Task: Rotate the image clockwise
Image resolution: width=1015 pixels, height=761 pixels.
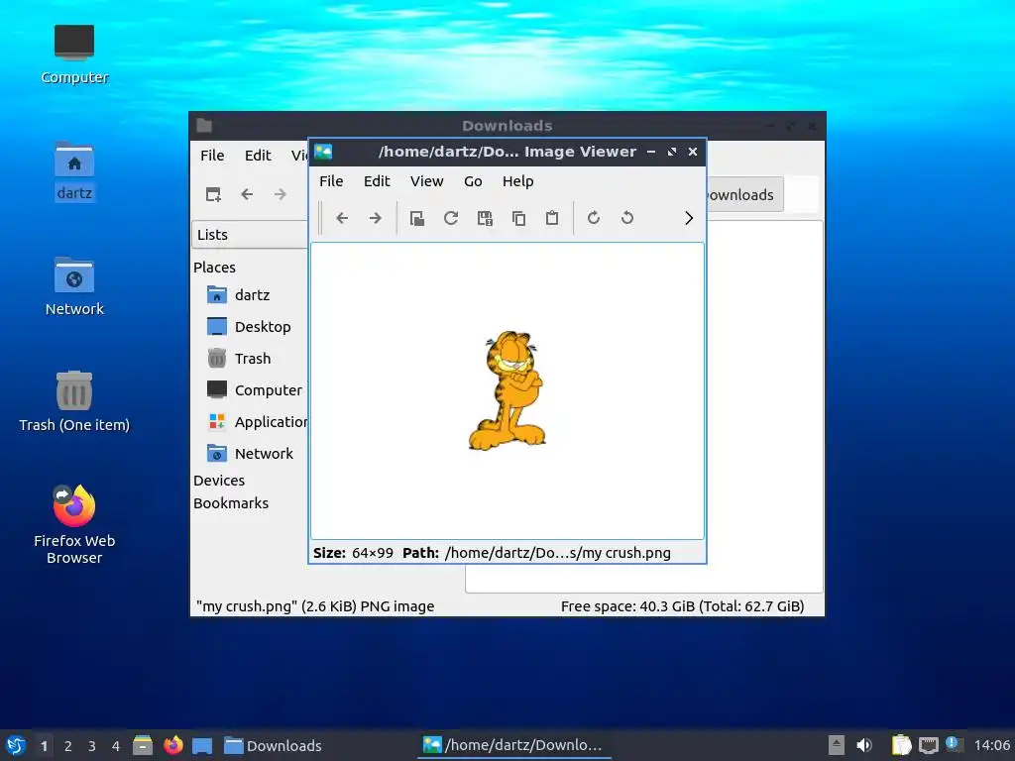Action: (594, 218)
